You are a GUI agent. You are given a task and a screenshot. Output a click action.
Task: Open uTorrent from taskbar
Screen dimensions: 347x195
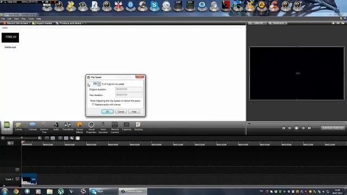click(61, 191)
